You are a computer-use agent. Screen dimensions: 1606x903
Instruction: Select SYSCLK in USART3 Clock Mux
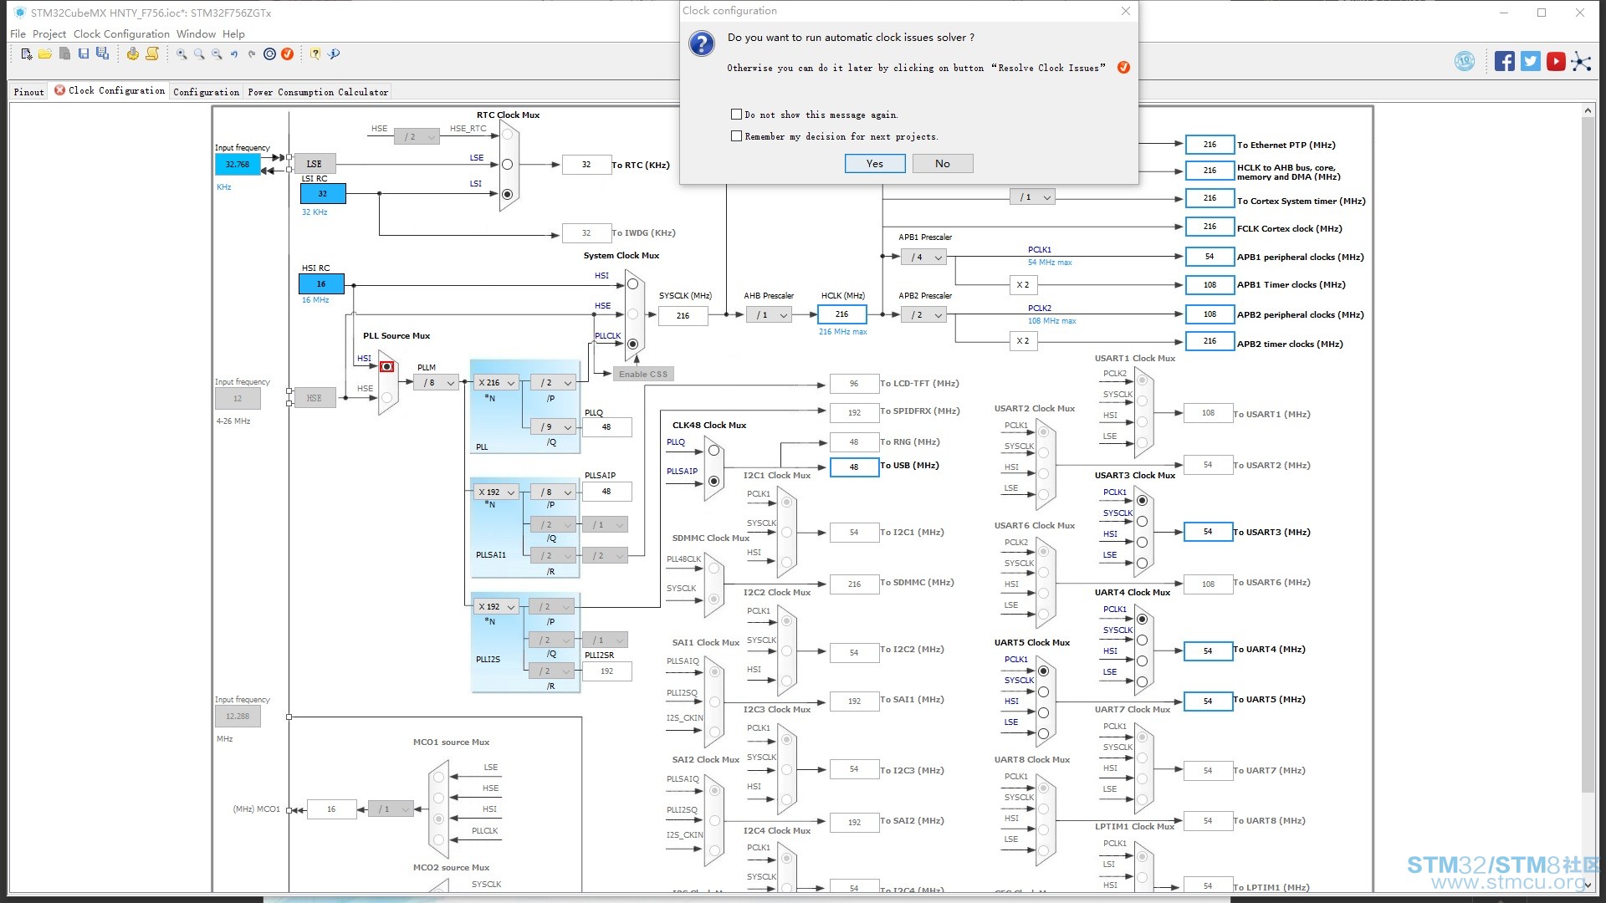coord(1142,522)
